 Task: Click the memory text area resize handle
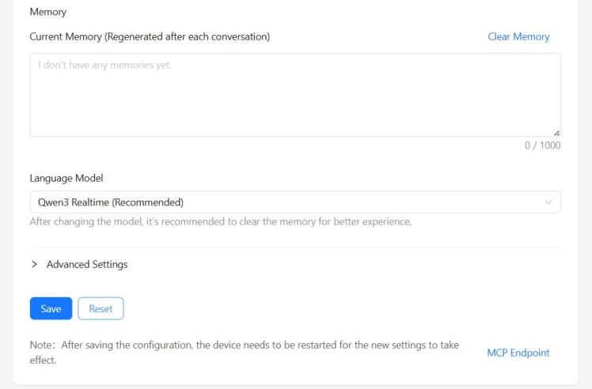tap(556, 133)
